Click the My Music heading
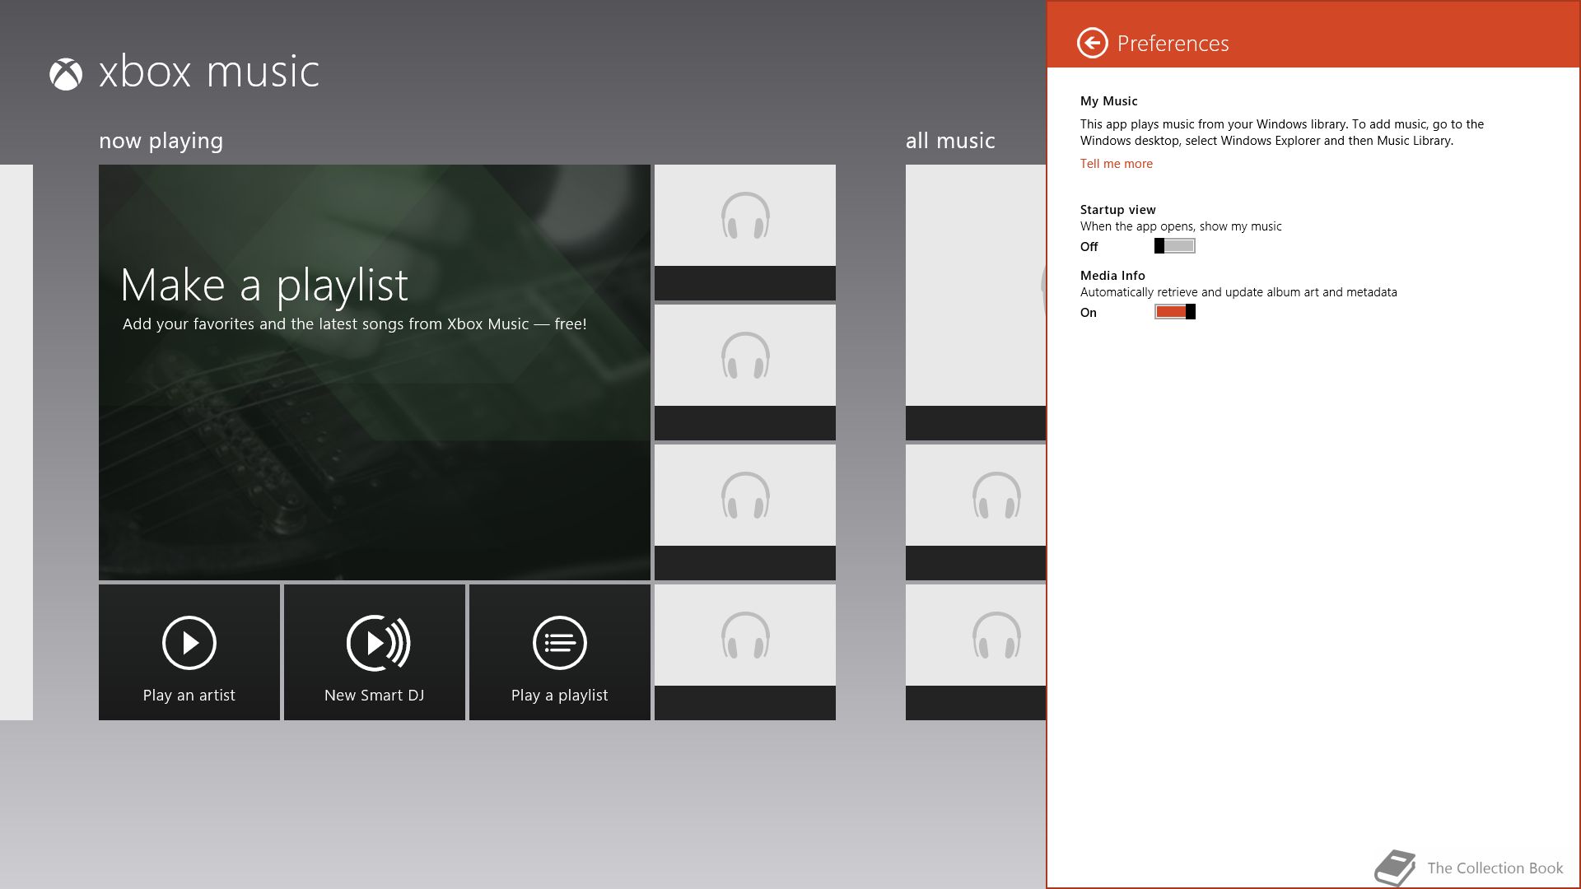Viewport: 1581px width, 889px height. tap(1109, 101)
